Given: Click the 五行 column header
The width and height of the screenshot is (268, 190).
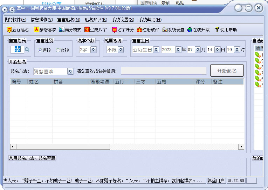Looking at the screenshot, I should point(124,82).
